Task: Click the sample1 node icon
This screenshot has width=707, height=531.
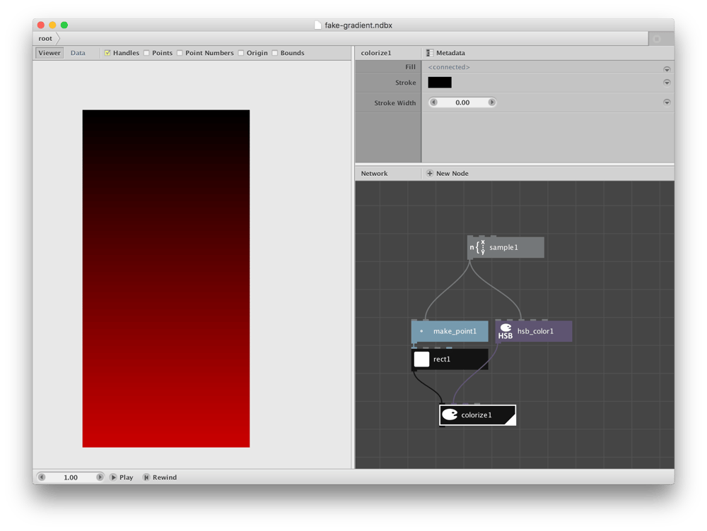Action: 478,247
